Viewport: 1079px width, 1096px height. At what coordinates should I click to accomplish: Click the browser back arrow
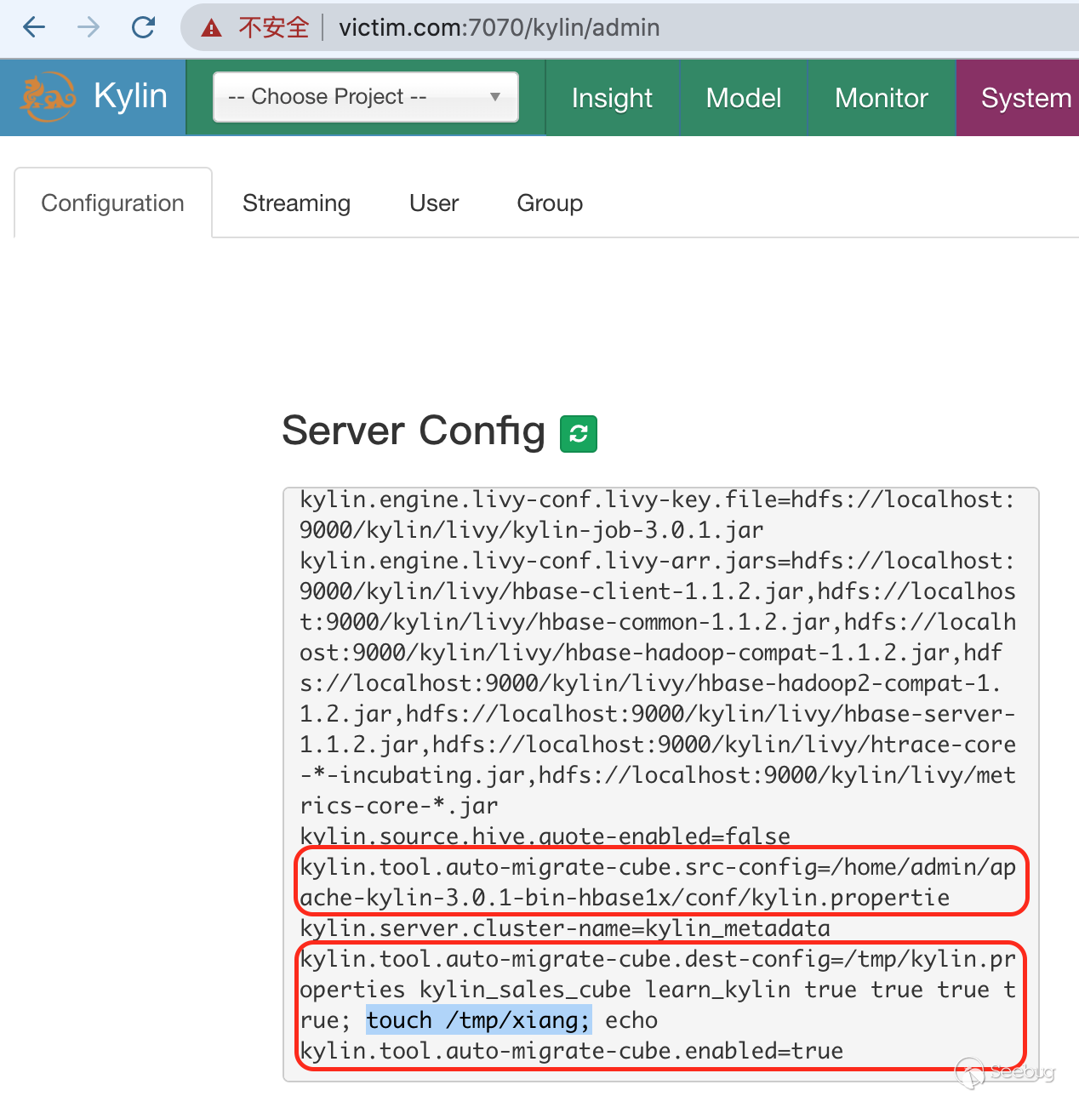coord(34,27)
